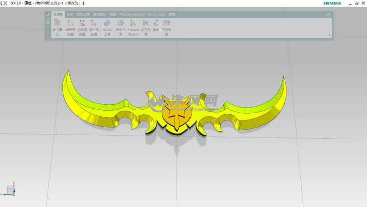Open Part File Security - GC Toolkits tab
This screenshot has height=207, width=367.
142,14
